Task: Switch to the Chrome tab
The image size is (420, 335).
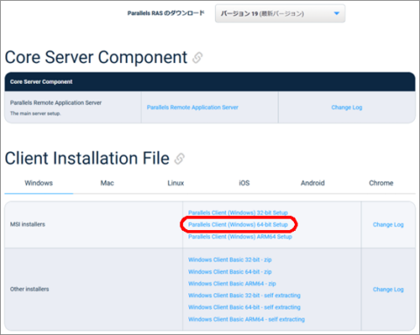Action: (x=381, y=183)
